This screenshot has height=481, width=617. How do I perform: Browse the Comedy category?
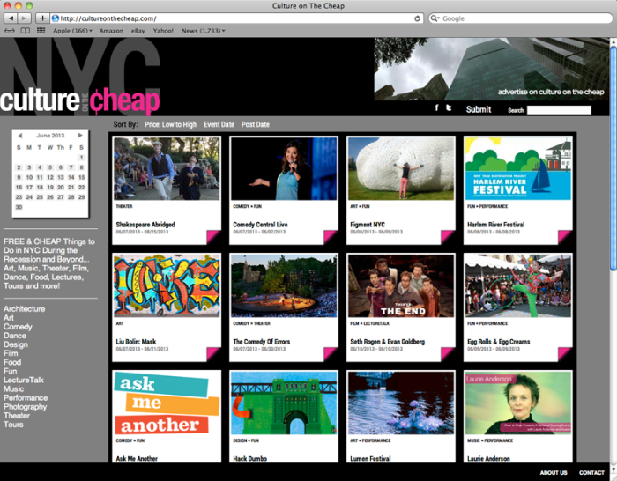18,327
